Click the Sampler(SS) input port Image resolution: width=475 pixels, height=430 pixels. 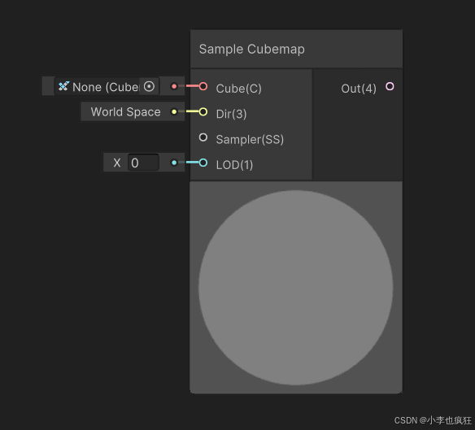203,137
